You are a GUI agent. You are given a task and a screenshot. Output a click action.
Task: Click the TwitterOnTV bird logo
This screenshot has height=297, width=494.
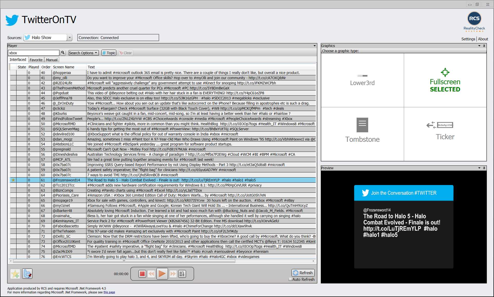click(12, 20)
